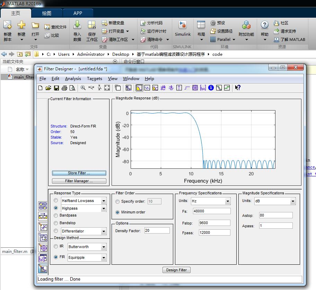
Task: Open frequency Units Hz dropdown
Action: coord(228,201)
